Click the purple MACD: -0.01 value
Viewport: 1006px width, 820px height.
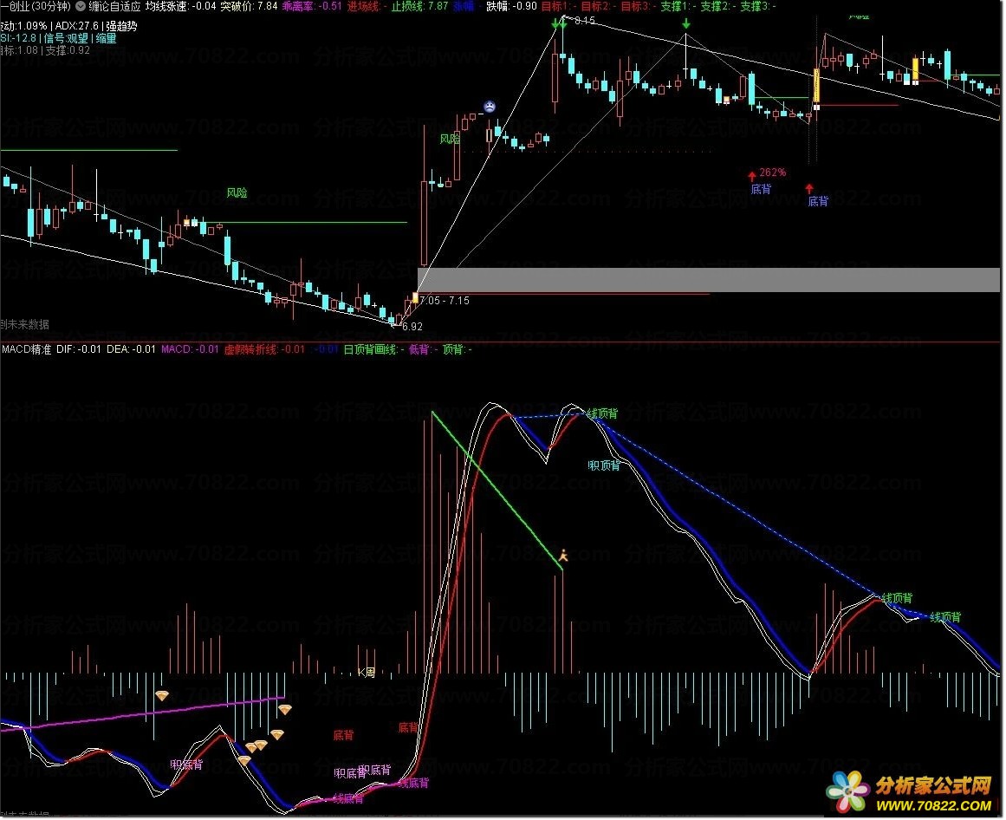[x=190, y=349]
